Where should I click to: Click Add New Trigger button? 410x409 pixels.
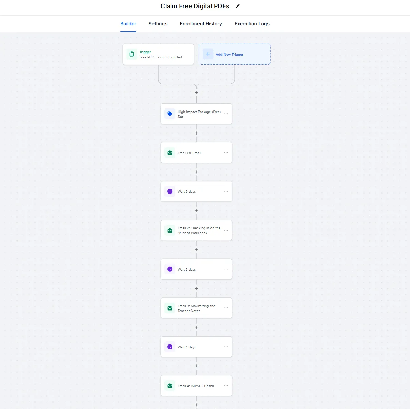(235, 54)
